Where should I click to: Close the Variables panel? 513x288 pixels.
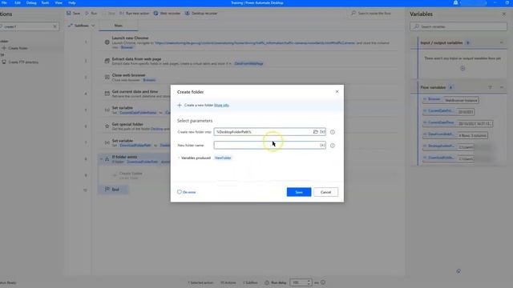[504, 14]
